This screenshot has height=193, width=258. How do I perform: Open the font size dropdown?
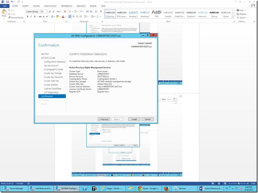(x=47, y=12)
